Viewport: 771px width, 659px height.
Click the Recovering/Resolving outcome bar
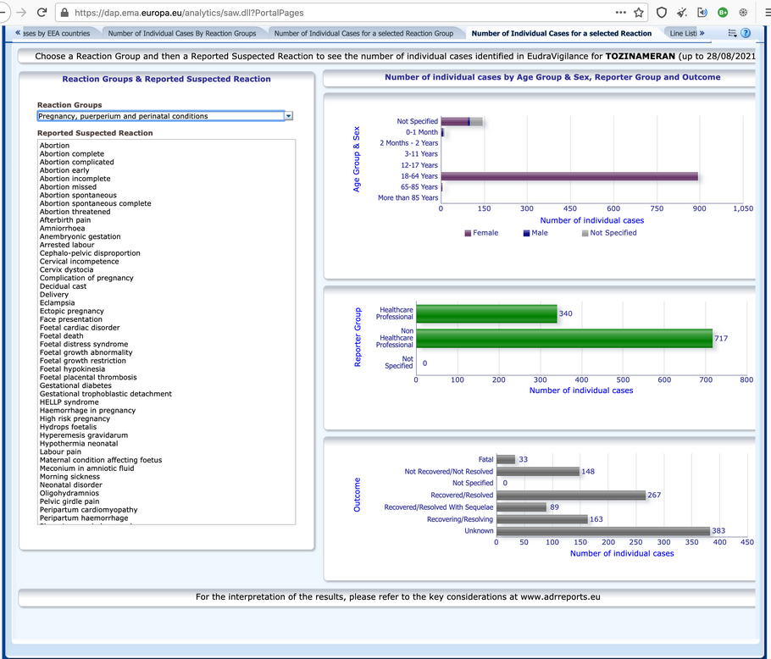point(542,519)
